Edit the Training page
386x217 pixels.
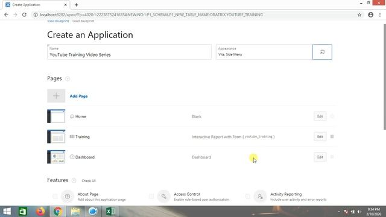point(320,137)
